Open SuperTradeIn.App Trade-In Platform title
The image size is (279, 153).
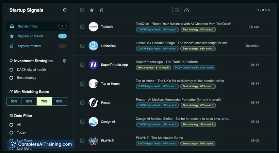pyautogui.click(x=167, y=62)
